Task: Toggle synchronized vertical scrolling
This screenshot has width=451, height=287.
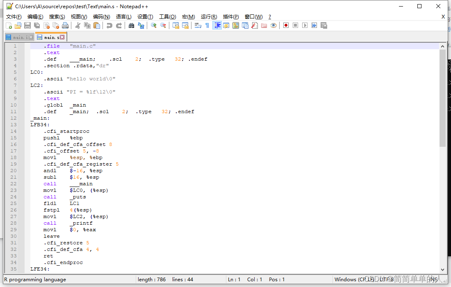Action: tap(175, 25)
